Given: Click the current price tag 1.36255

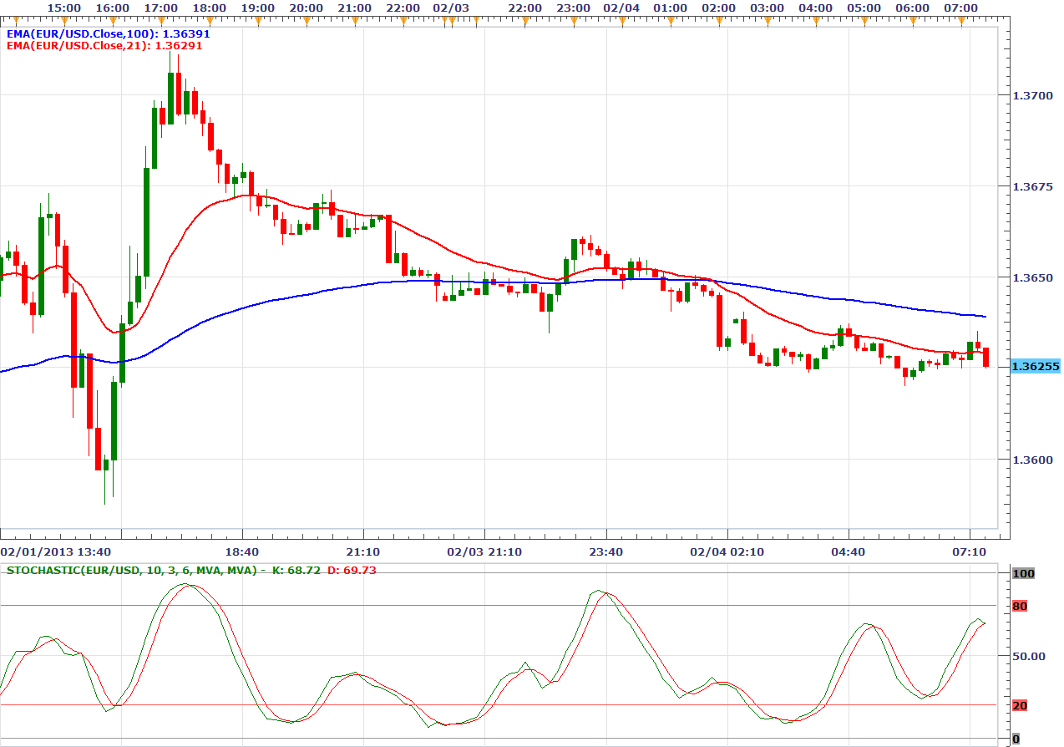Looking at the screenshot, I should pyautogui.click(x=1035, y=366).
